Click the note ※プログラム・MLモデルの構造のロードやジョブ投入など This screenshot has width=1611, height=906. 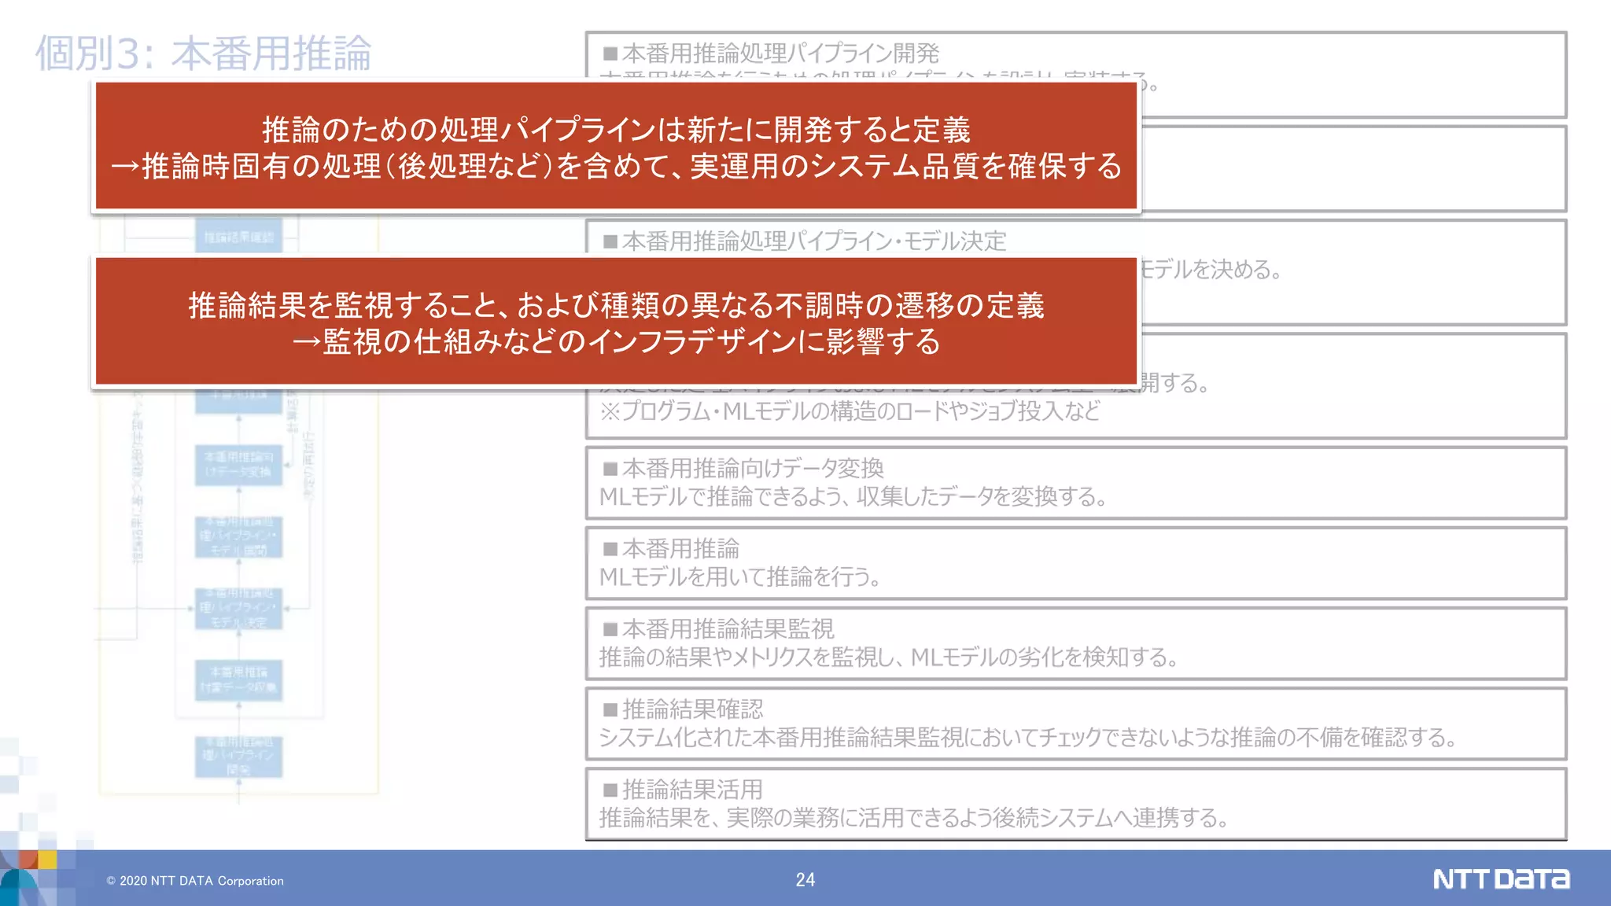click(850, 411)
